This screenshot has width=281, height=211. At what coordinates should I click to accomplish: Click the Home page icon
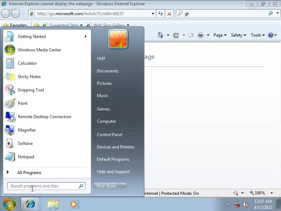tap(161, 35)
